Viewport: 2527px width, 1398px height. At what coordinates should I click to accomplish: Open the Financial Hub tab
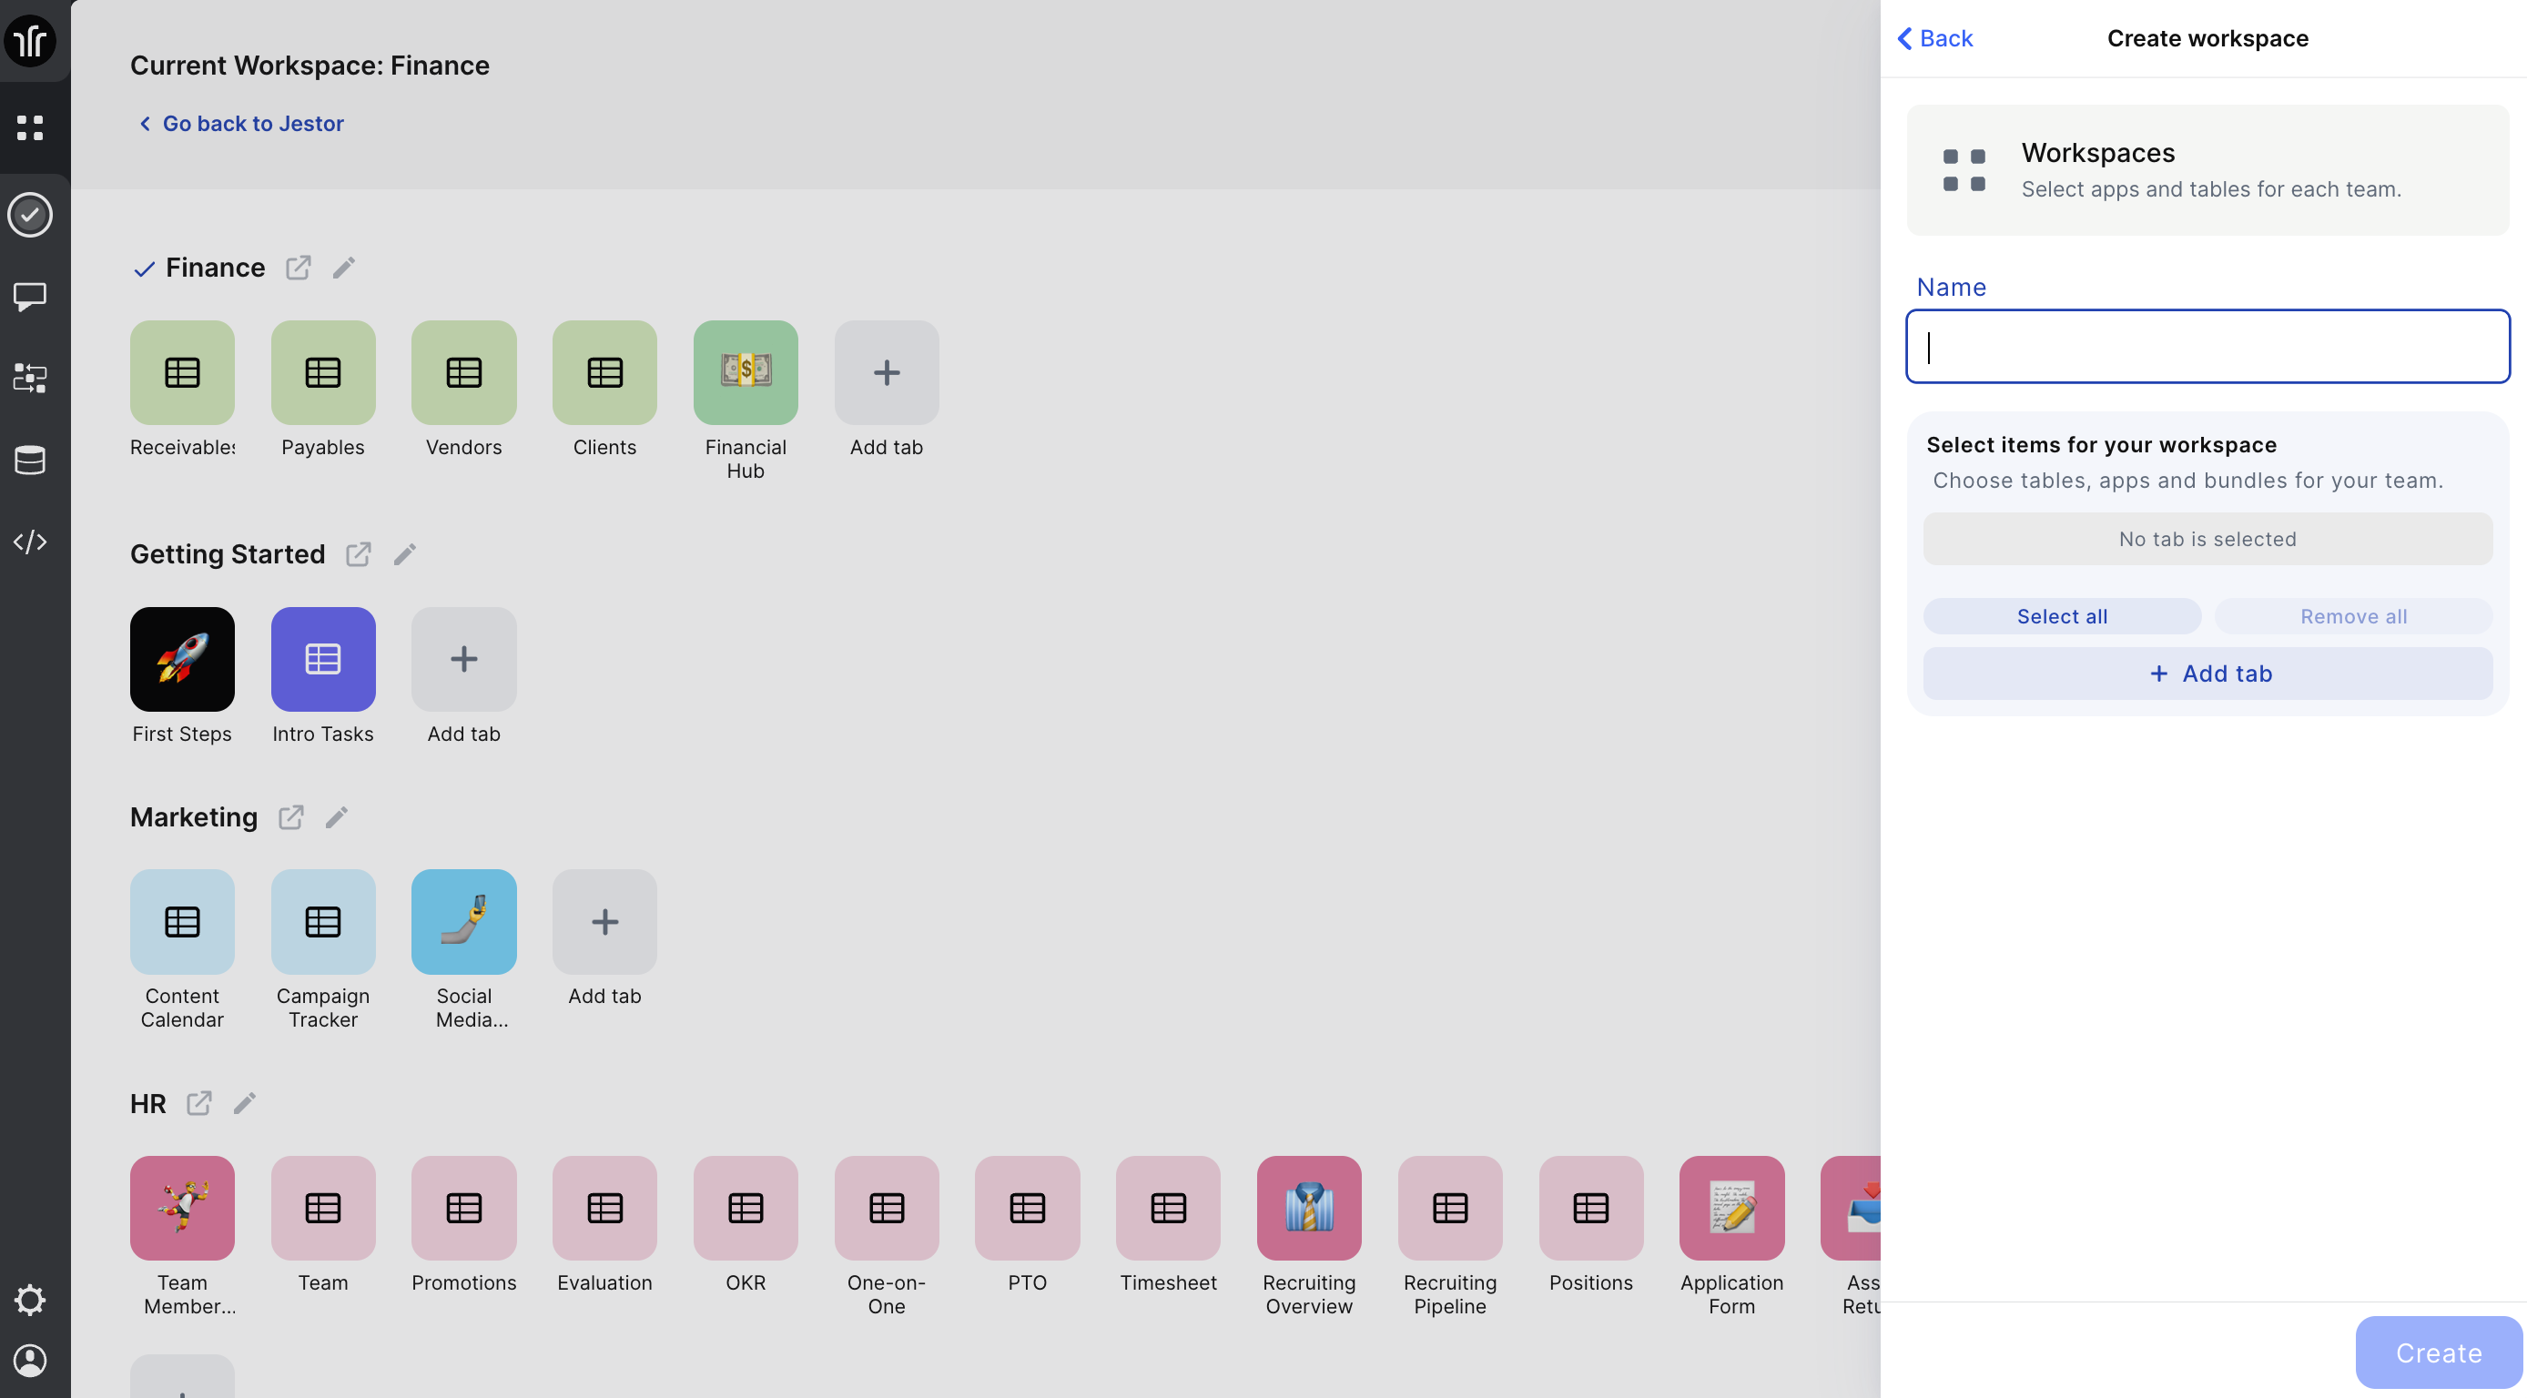tap(745, 373)
